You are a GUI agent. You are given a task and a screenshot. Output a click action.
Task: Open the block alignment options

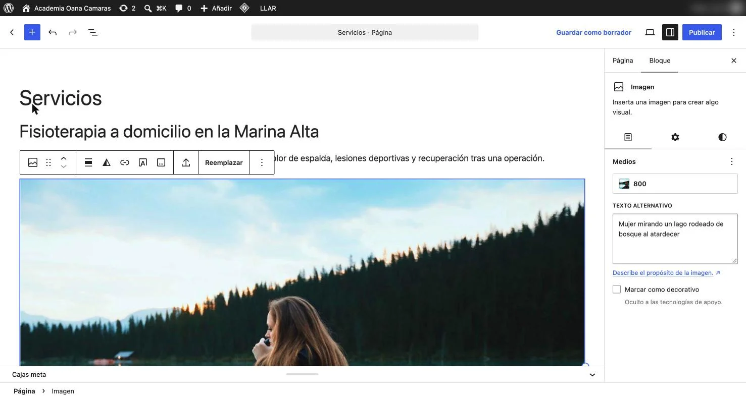click(88, 162)
